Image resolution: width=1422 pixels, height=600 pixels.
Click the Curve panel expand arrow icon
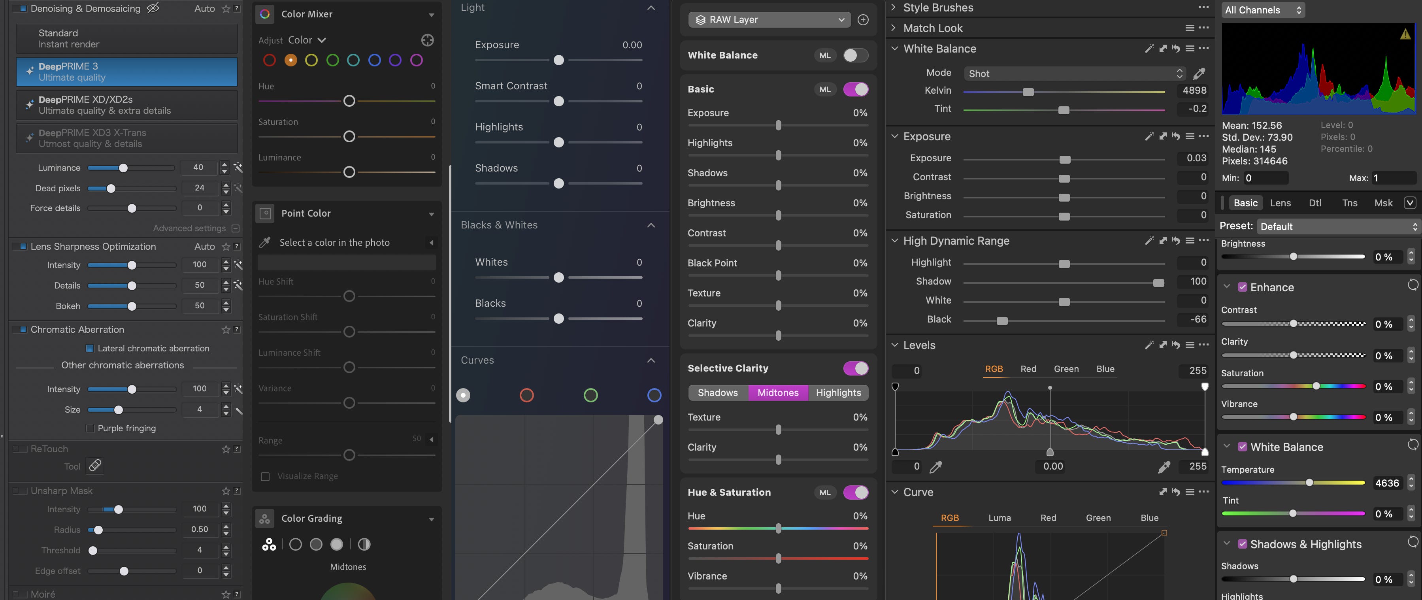(1163, 491)
